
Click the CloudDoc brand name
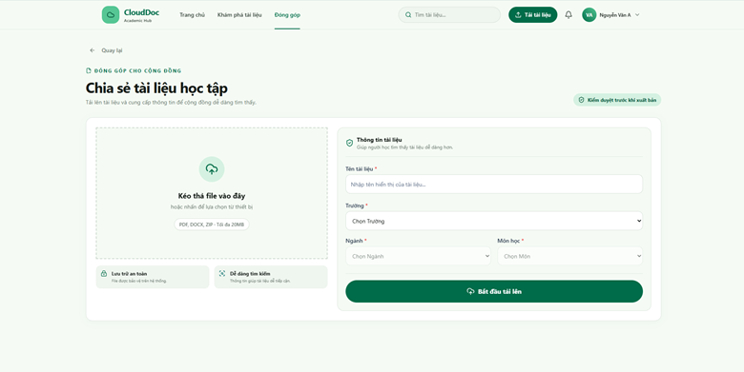click(x=141, y=12)
